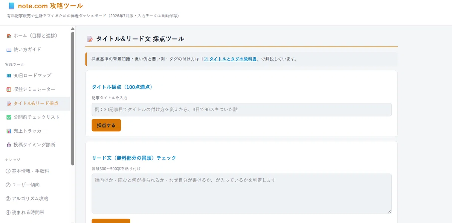
Task: Click the green check icon beside 公開前チェックリスト
Action: 9,117
